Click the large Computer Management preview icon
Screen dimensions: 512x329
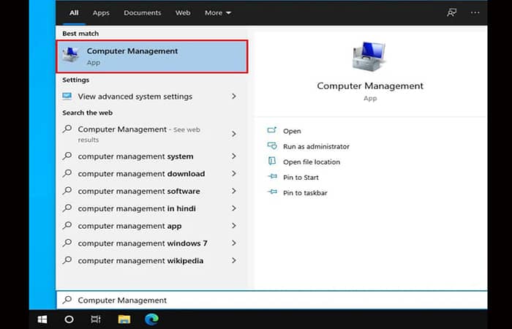point(369,56)
